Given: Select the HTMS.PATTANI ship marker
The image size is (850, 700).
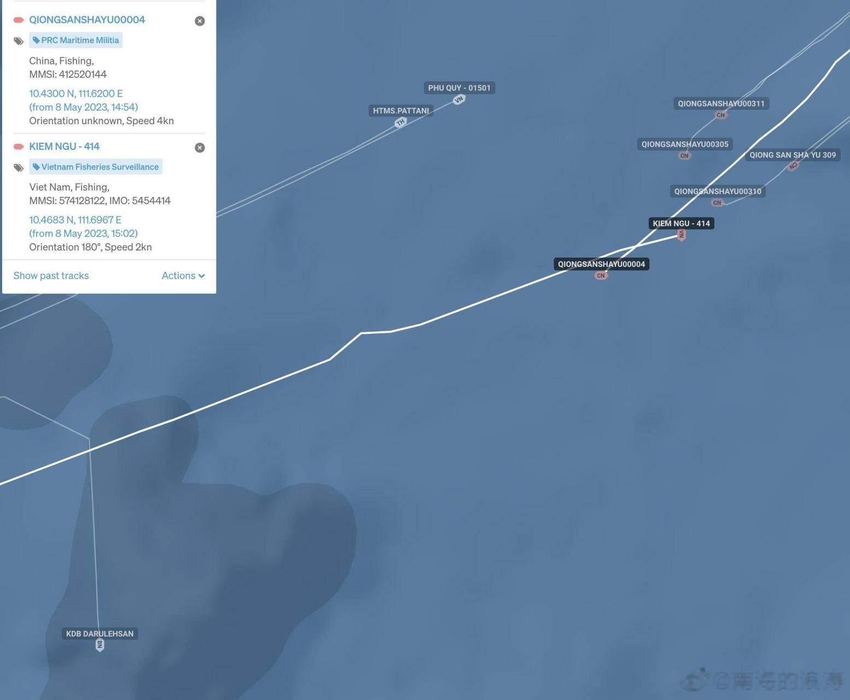Looking at the screenshot, I should [x=401, y=122].
